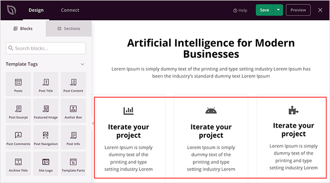Screen dimensions: 330x183
Task: Add the Post Content block
Action: click(73, 84)
